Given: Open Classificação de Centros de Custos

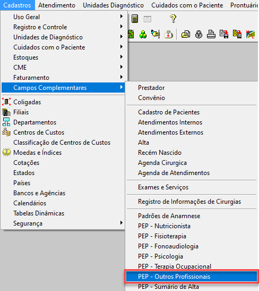Looking at the screenshot, I should (63, 143).
